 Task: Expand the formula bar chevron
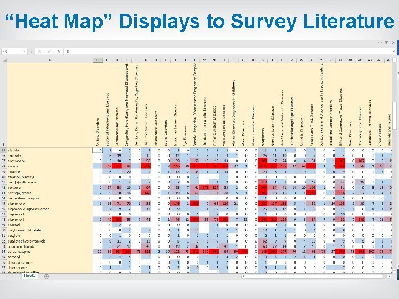(393, 51)
